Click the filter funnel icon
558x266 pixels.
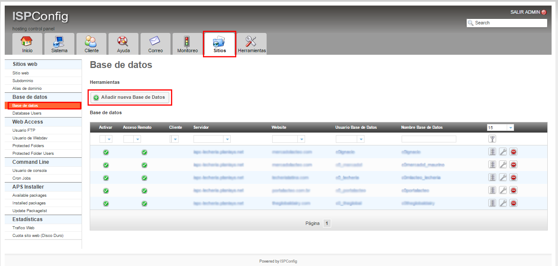tap(492, 139)
